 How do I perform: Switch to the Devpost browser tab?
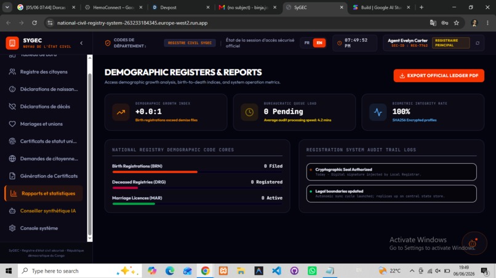(x=180, y=7)
